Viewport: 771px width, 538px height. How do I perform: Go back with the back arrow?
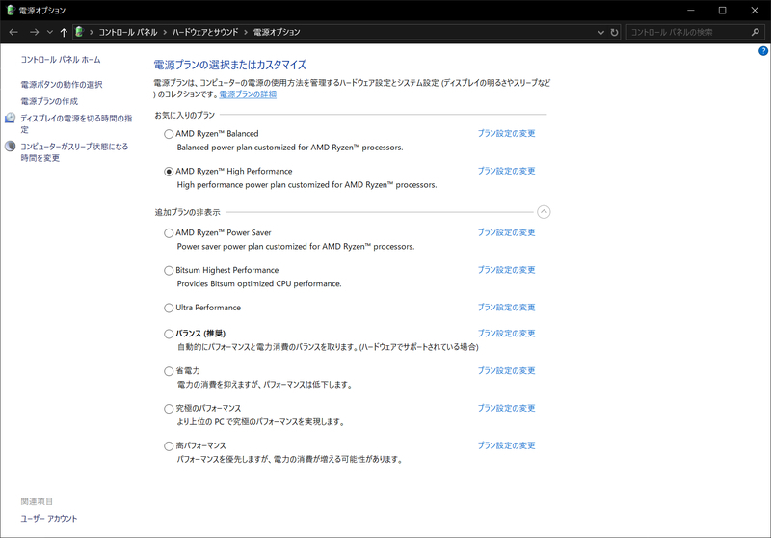13,32
